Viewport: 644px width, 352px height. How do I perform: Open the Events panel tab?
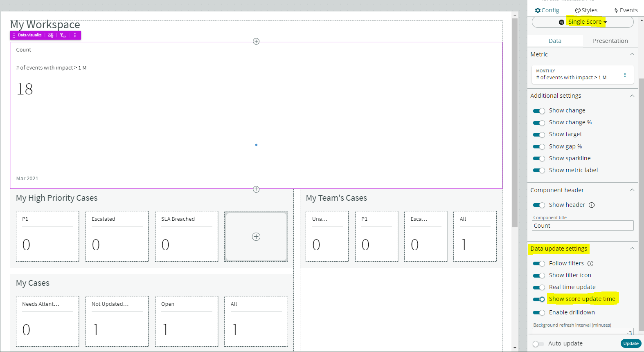click(x=626, y=10)
